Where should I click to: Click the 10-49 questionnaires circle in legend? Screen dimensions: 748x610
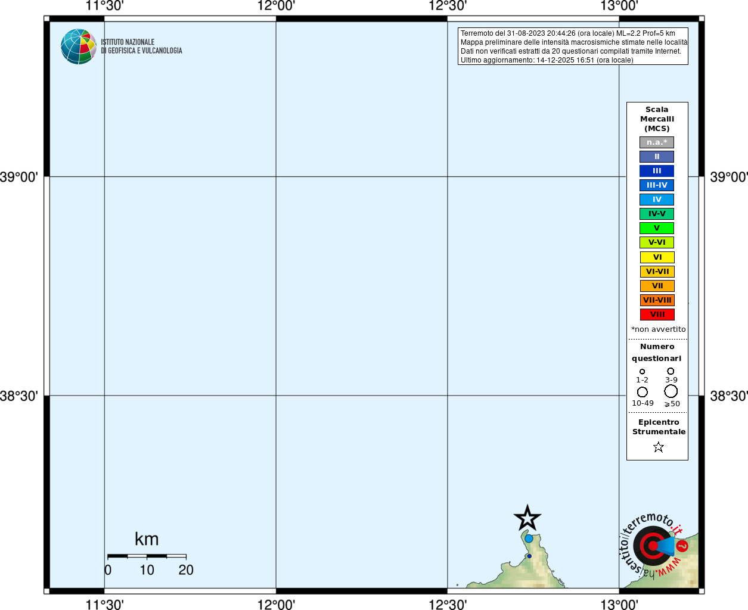pos(643,392)
